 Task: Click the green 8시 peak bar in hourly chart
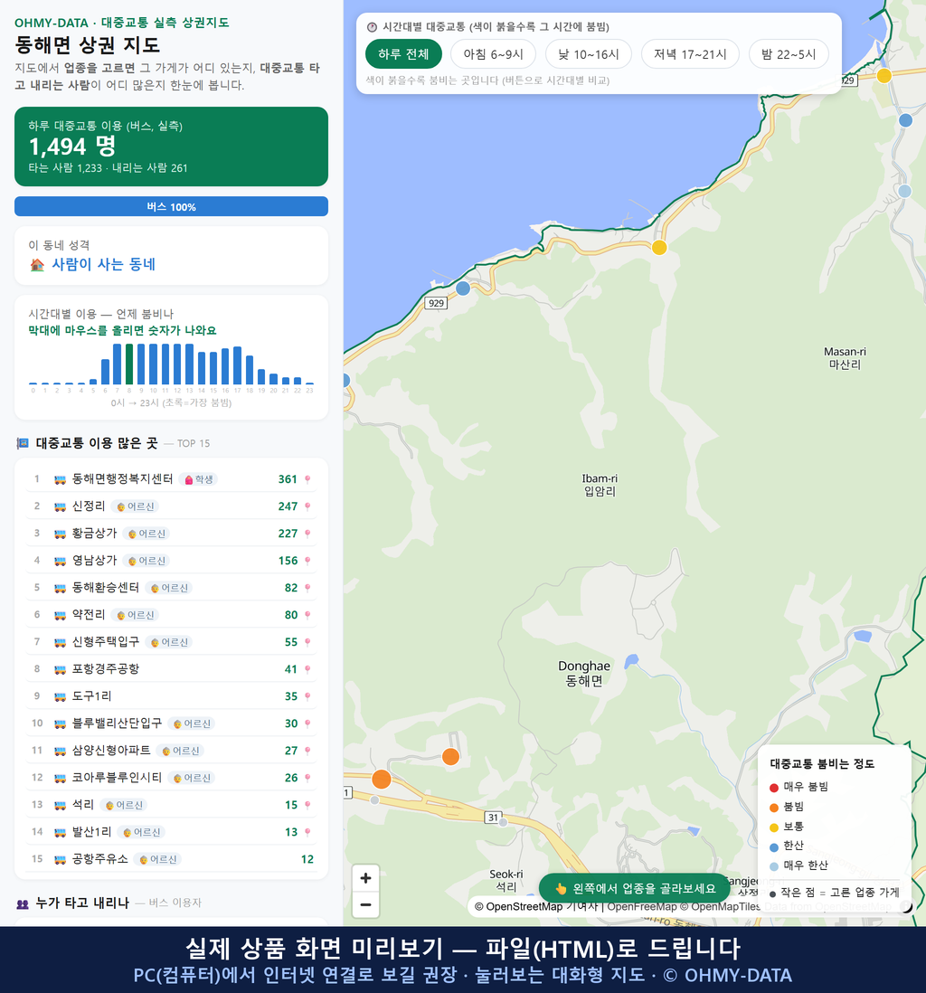point(129,364)
